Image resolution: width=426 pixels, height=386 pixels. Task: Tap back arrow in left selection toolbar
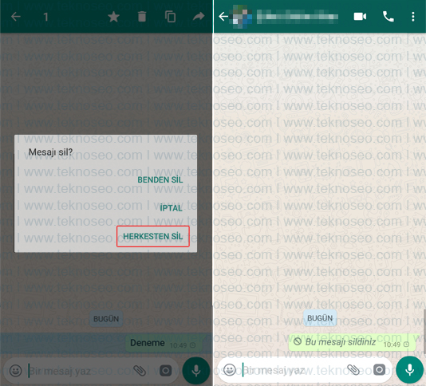(x=16, y=17)
